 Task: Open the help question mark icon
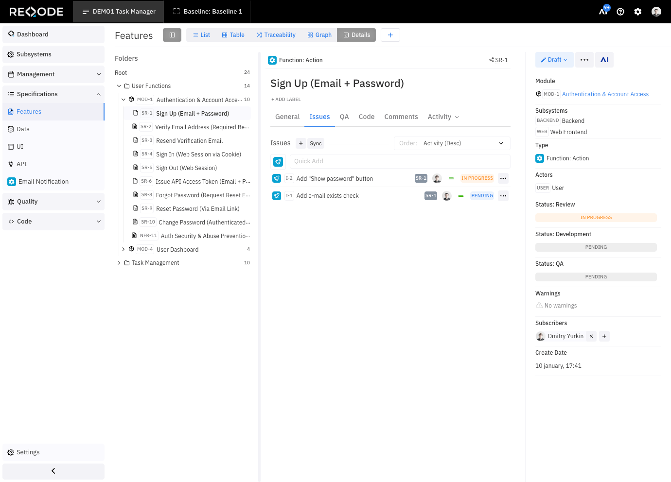click(x=620, y=12)
